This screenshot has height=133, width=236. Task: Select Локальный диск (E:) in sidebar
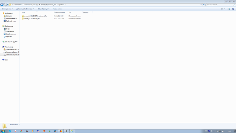(x=13, y=55)
